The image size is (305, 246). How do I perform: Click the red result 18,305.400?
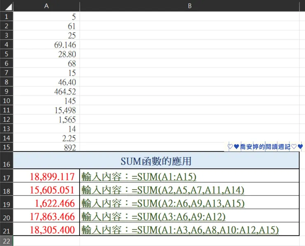click(x=46, y=229)
